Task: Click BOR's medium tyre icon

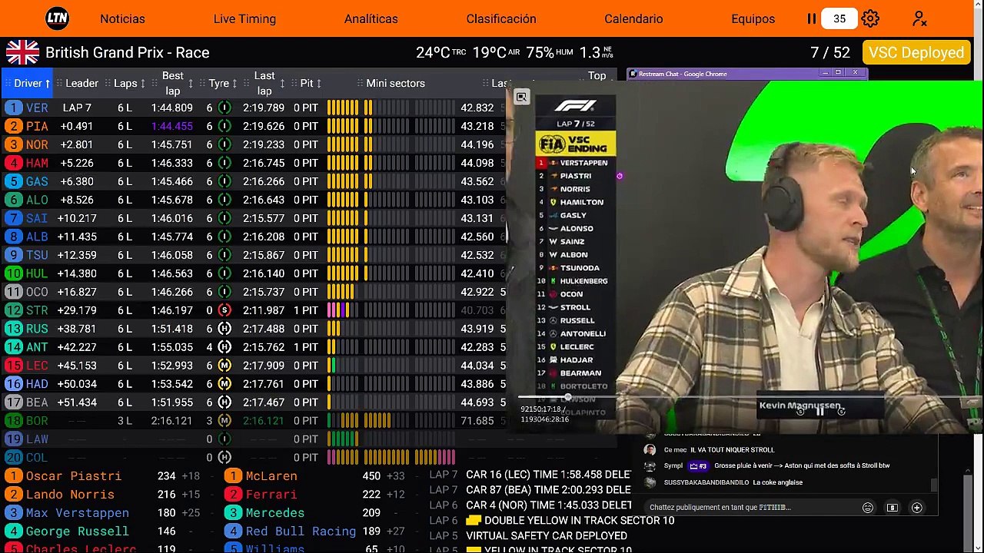Action: tap(224, 421)
